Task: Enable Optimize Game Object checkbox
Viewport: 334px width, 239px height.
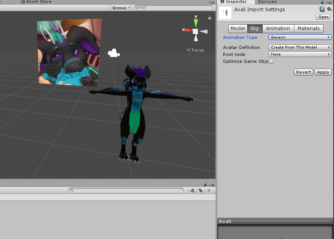Action: coord(271,61)
